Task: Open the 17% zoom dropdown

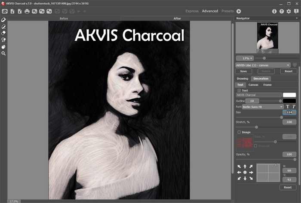Action: coord(245,58)
